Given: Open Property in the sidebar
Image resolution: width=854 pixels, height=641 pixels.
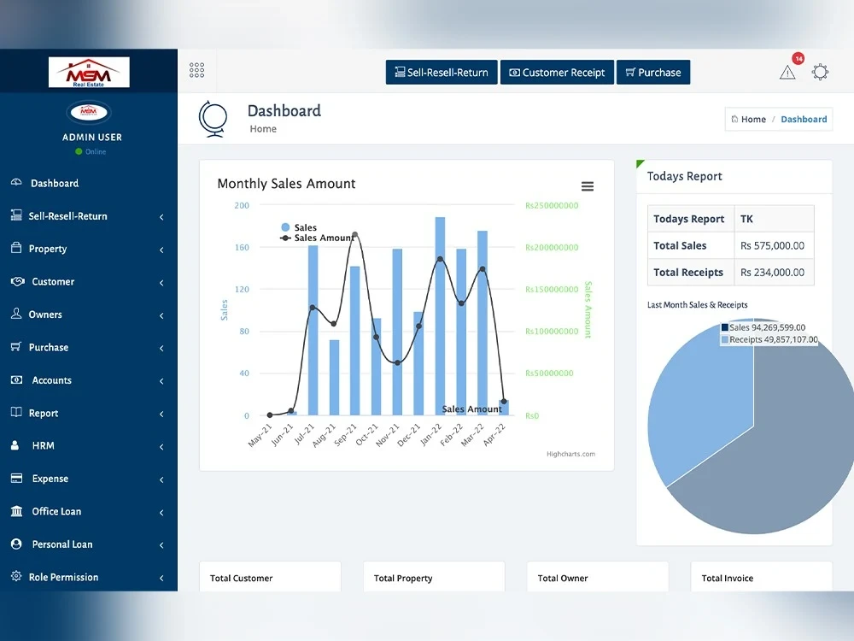Looking at the screenshot, I should (47, 249).
